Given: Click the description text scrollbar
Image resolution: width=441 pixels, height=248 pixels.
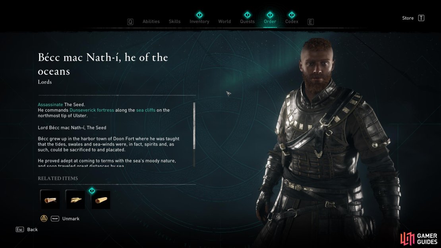Looking at the screenshot, I should pos(194,135).
